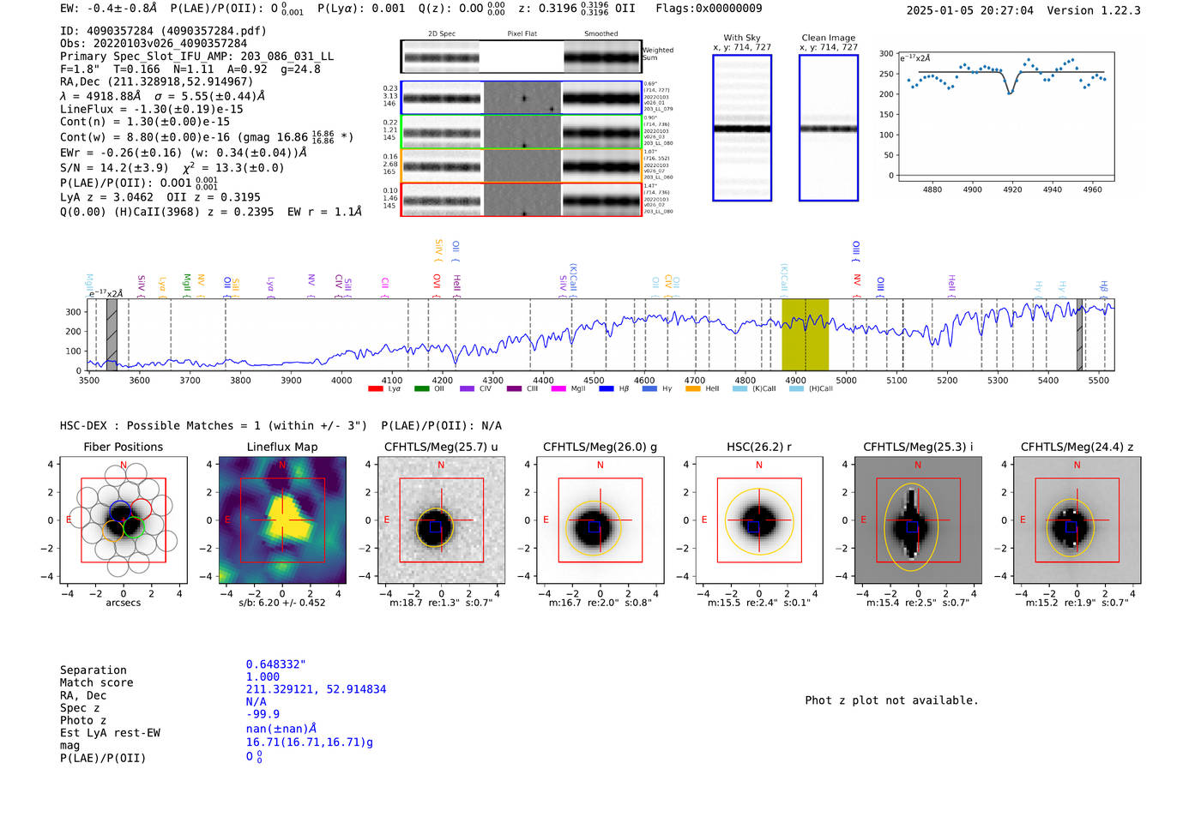Viewport: 1201px width, 817px height.
Task: Open the Fiber Positions thumbnail
Action: [x=124, y=520]
